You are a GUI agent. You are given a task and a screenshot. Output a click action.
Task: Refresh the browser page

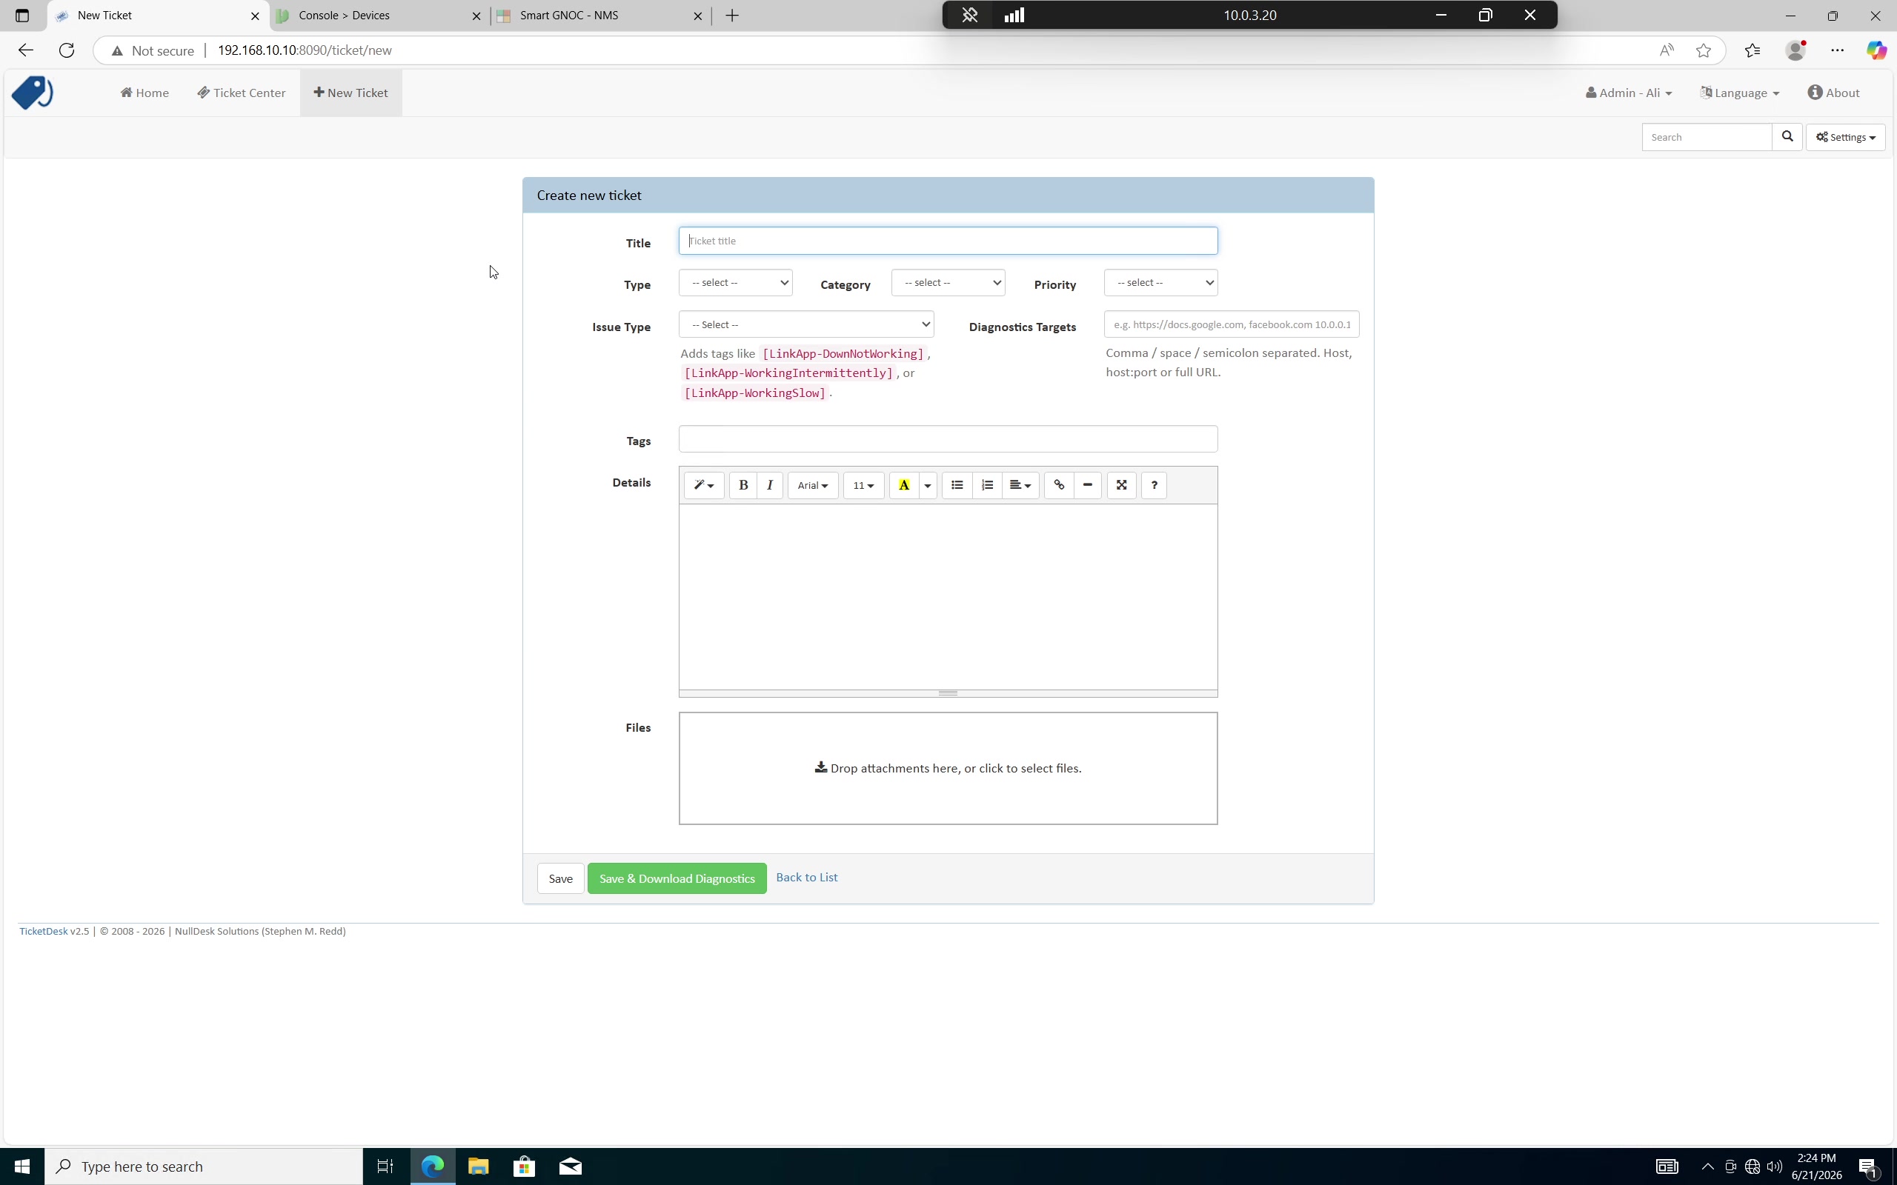click(67, 50)
